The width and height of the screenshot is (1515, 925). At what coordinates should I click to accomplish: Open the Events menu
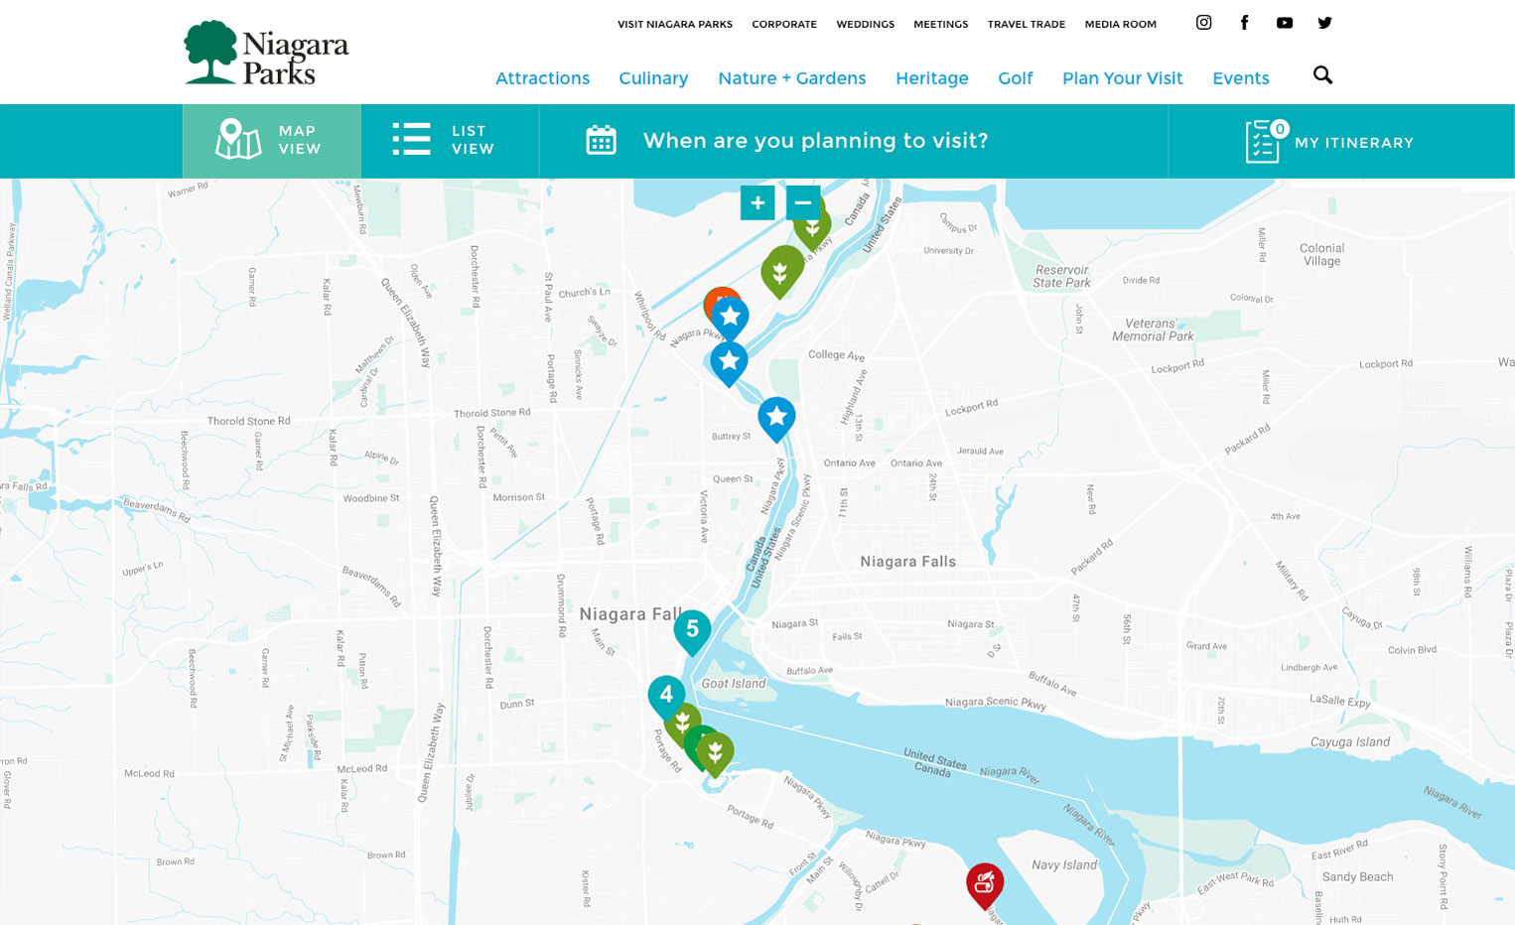click(x=1241, y=78)
